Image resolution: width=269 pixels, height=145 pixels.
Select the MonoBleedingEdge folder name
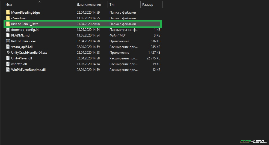[x=25, y=13]
